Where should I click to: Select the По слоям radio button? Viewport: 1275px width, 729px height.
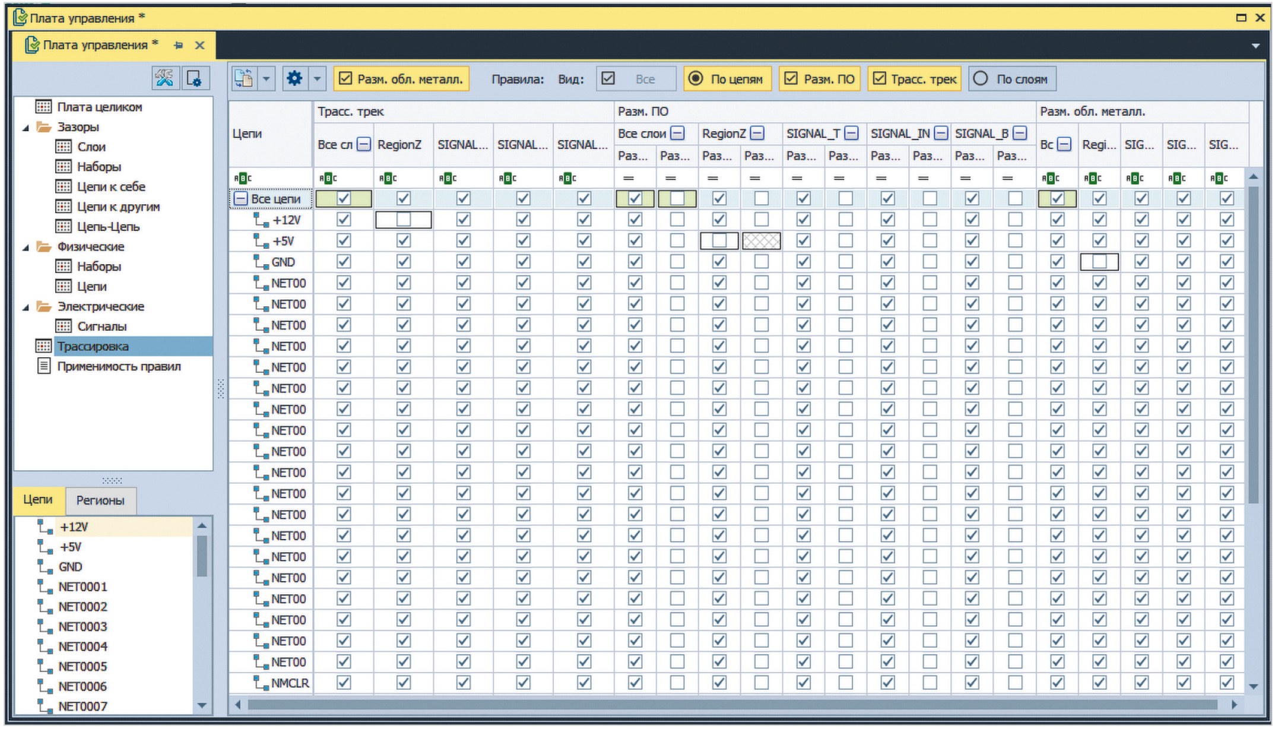pos(981,78)
